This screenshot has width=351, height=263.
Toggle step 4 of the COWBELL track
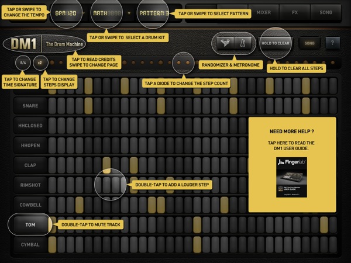coord(80,205)
